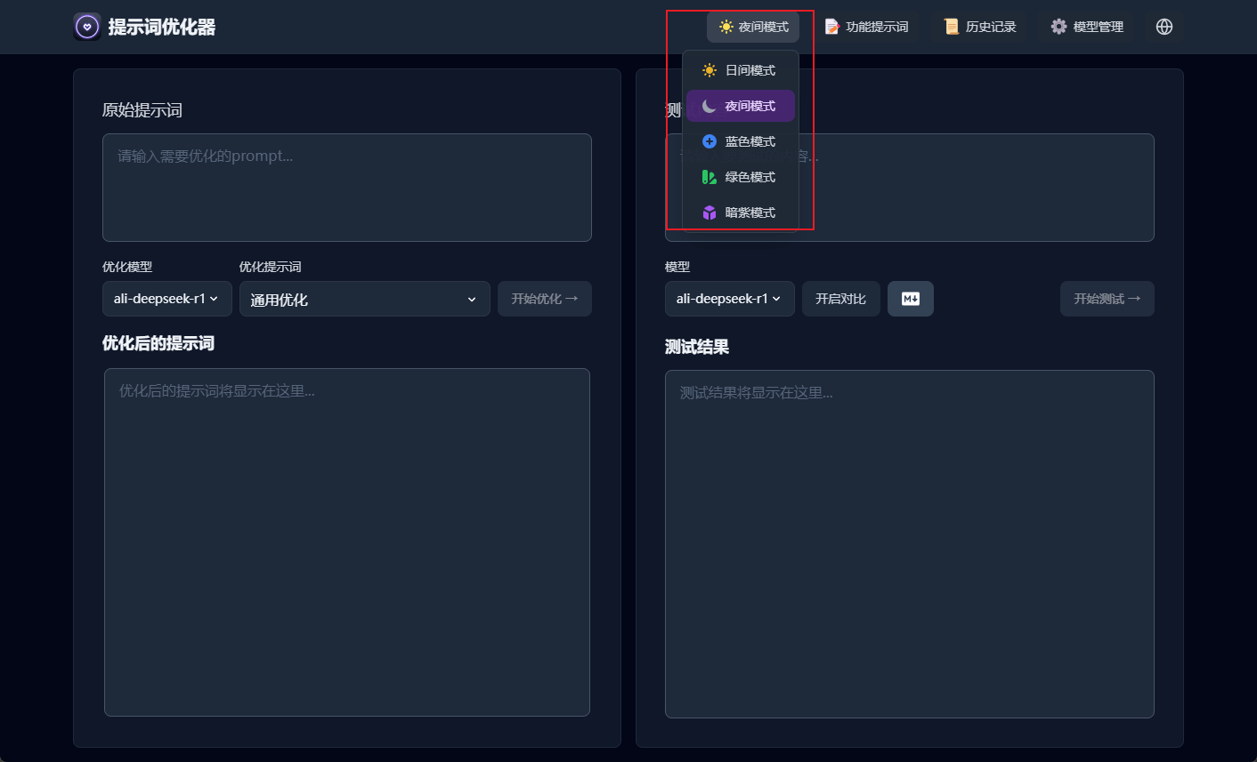The image size is (1257, 762).
Task: Enable comparison with 开启对比
Action: [840, 299]
